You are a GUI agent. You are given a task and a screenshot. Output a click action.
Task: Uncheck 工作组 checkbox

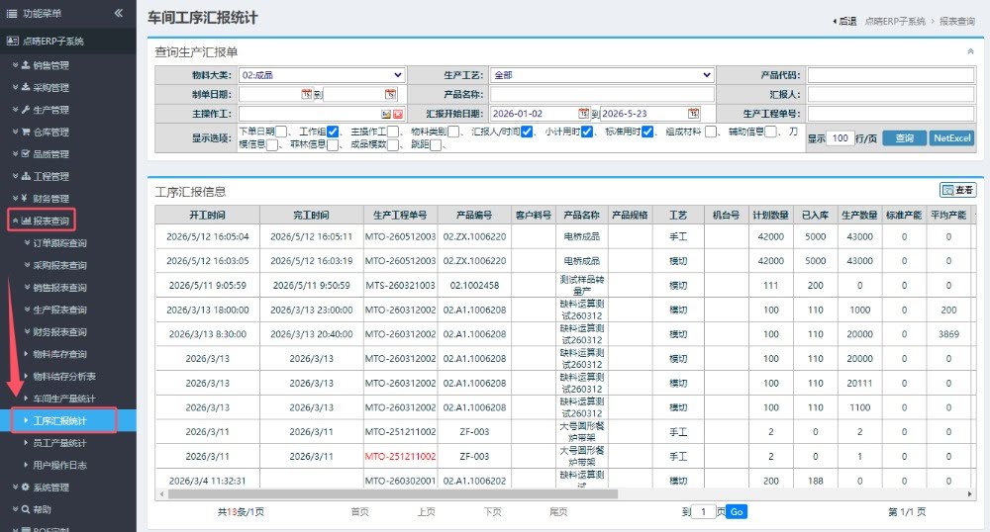click(333, 132)
